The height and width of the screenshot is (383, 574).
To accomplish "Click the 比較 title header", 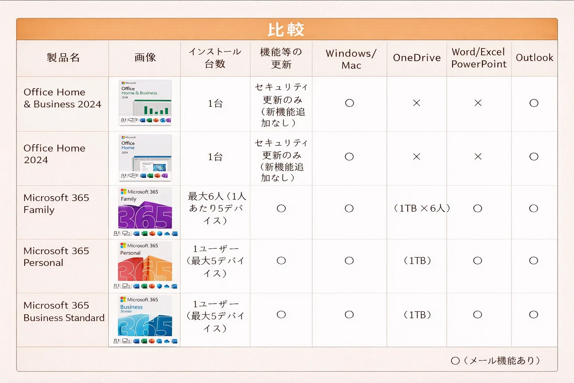I will point(286,30).
